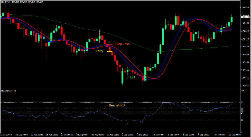Click the orange down arrow above Stop Loss

pos(109,42)
